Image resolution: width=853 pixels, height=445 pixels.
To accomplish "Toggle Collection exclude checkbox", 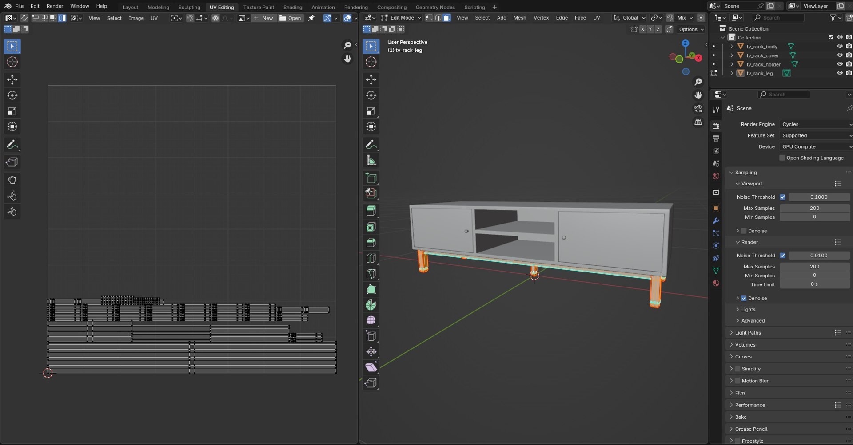I will tap(831, 37).
